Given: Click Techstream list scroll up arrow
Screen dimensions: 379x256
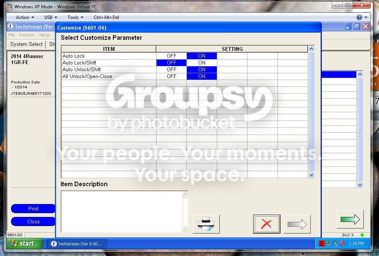Looking at the screenshot, I should 360,74.
